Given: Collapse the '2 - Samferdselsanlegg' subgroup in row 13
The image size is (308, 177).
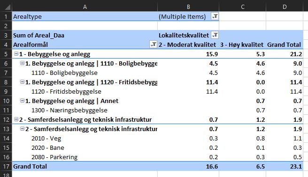Looking at the screenshot, I should 23,129.
